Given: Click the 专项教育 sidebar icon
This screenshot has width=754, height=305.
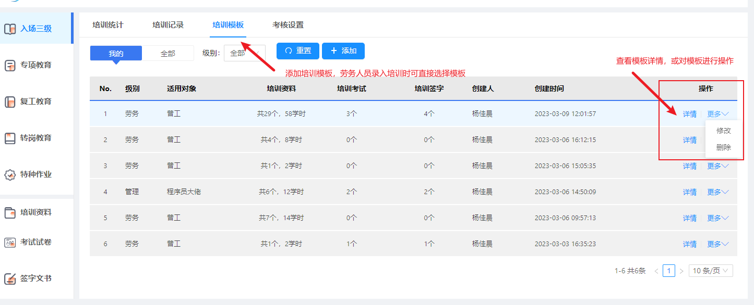Looking at the screenshot, I should pyautogui.click(x=10, y=66).
